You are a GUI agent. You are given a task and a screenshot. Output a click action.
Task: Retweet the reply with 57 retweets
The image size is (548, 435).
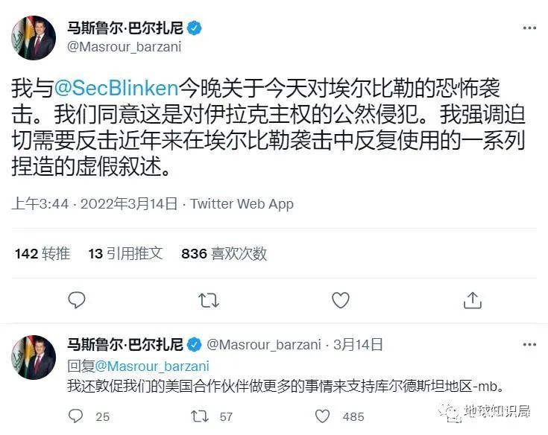point(200,416)
